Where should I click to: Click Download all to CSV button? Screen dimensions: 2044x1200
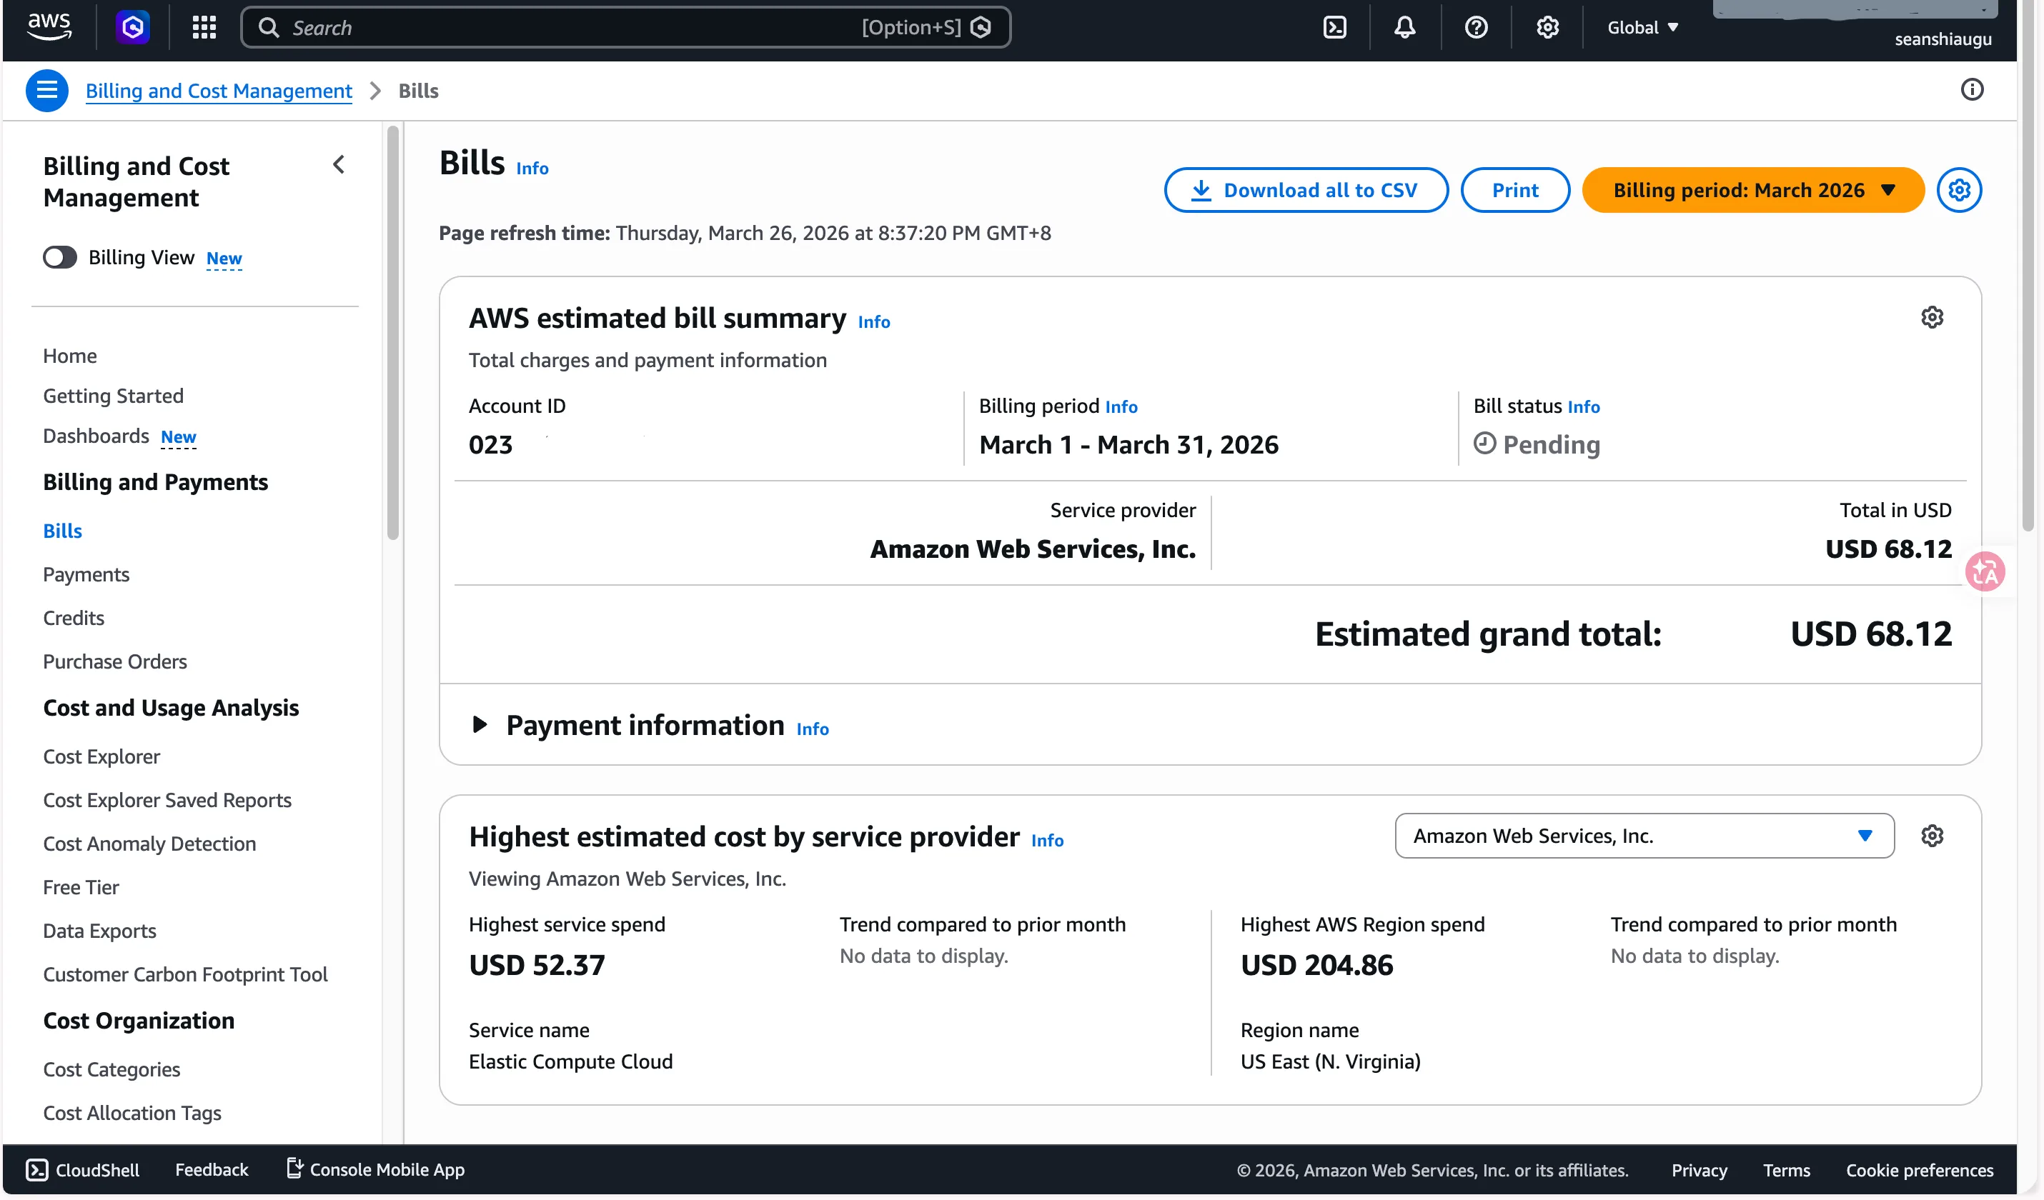(x=1306, y=190)
